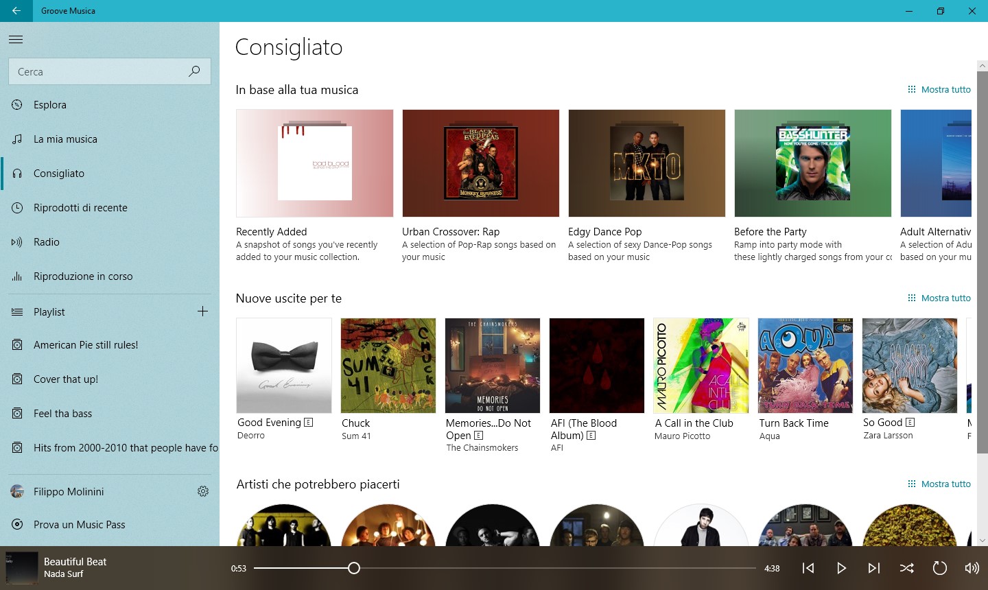
Task: Click the Play button
Action: click(x=841, y=568)
